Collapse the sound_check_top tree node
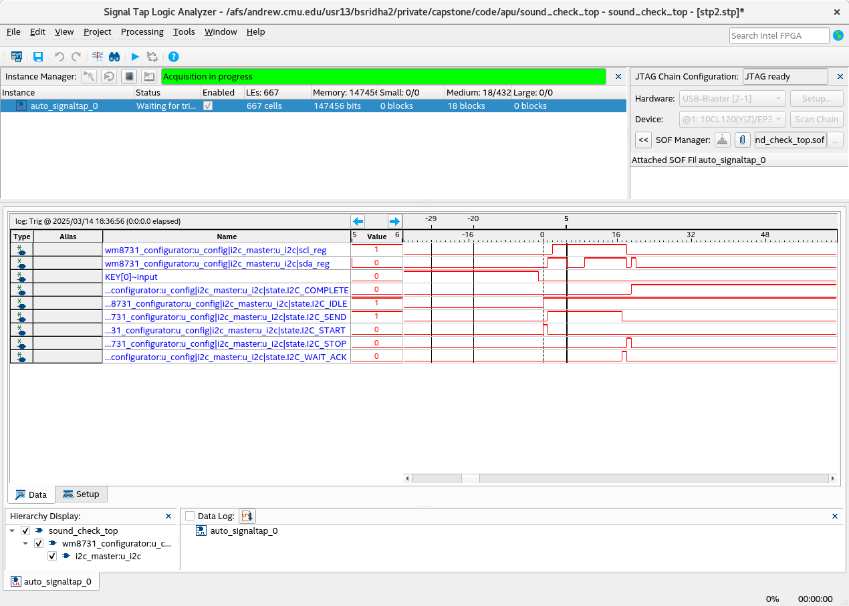The image size is (849, 606). (13, 531)
